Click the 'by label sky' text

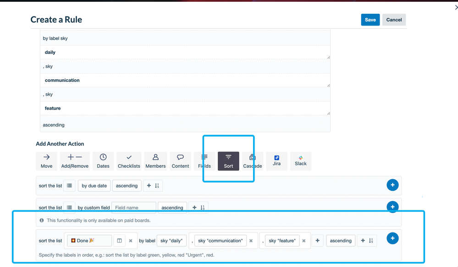tap(55, 38)
